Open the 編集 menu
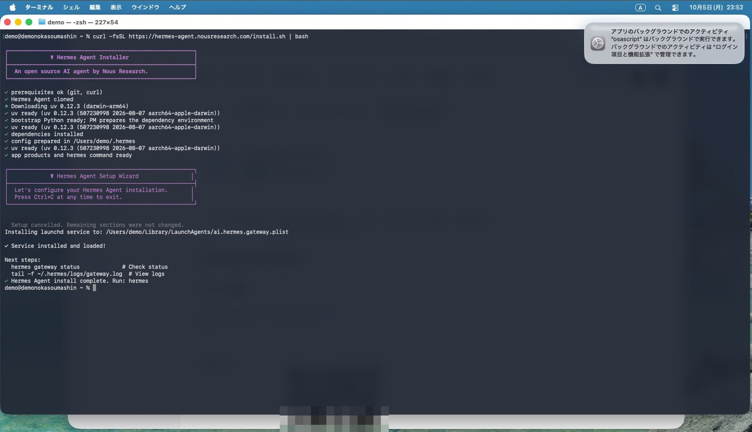 pyautogui.click(x=95, y=7)
